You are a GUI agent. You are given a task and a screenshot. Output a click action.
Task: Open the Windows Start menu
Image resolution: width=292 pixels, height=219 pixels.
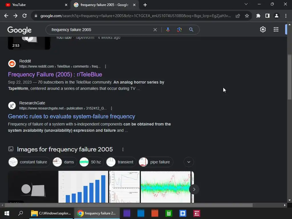pos(7,213)
